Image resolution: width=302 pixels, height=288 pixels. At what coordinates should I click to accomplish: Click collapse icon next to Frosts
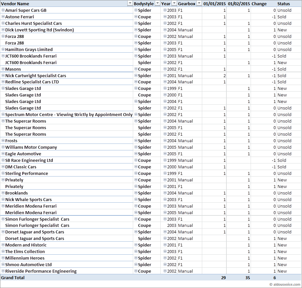[x=3, y=141]
